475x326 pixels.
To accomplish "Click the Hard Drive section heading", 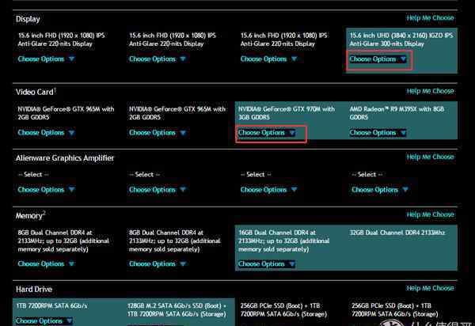I will point(33,289).
